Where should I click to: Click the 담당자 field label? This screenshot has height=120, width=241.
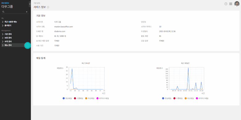click(143, 22)
